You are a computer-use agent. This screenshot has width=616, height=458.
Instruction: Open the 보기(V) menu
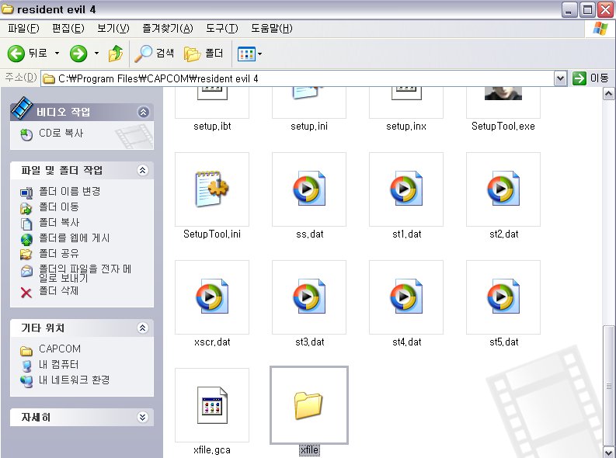click(x=113, y=28)
